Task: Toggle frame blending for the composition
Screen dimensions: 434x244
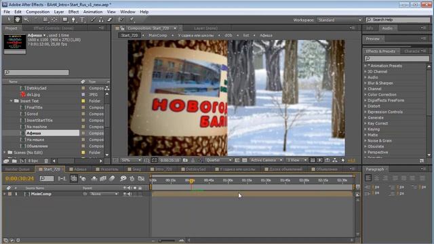Action: coord(103,179)
